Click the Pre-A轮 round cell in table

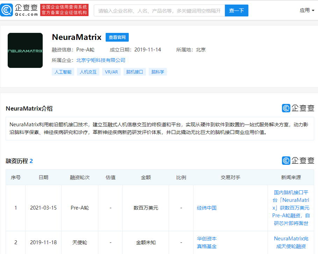(80, 208)
